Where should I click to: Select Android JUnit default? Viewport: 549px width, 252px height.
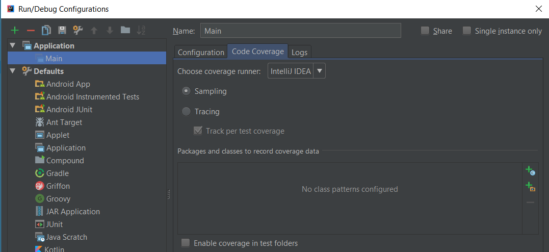point(69,109)
